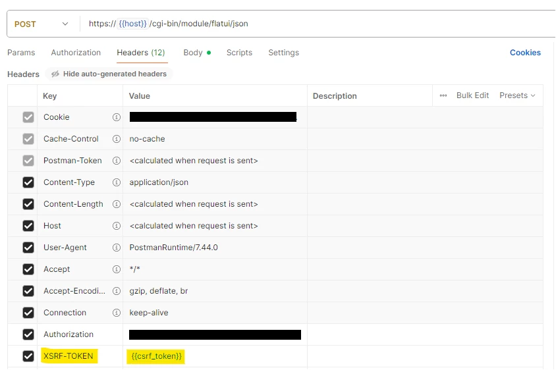Click the Description column header
This screenshot has height=370, width=556.
coord(335,96)
